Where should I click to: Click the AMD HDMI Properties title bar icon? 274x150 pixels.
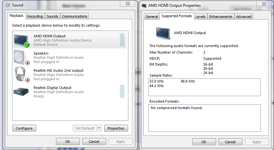tap(144, 6)
